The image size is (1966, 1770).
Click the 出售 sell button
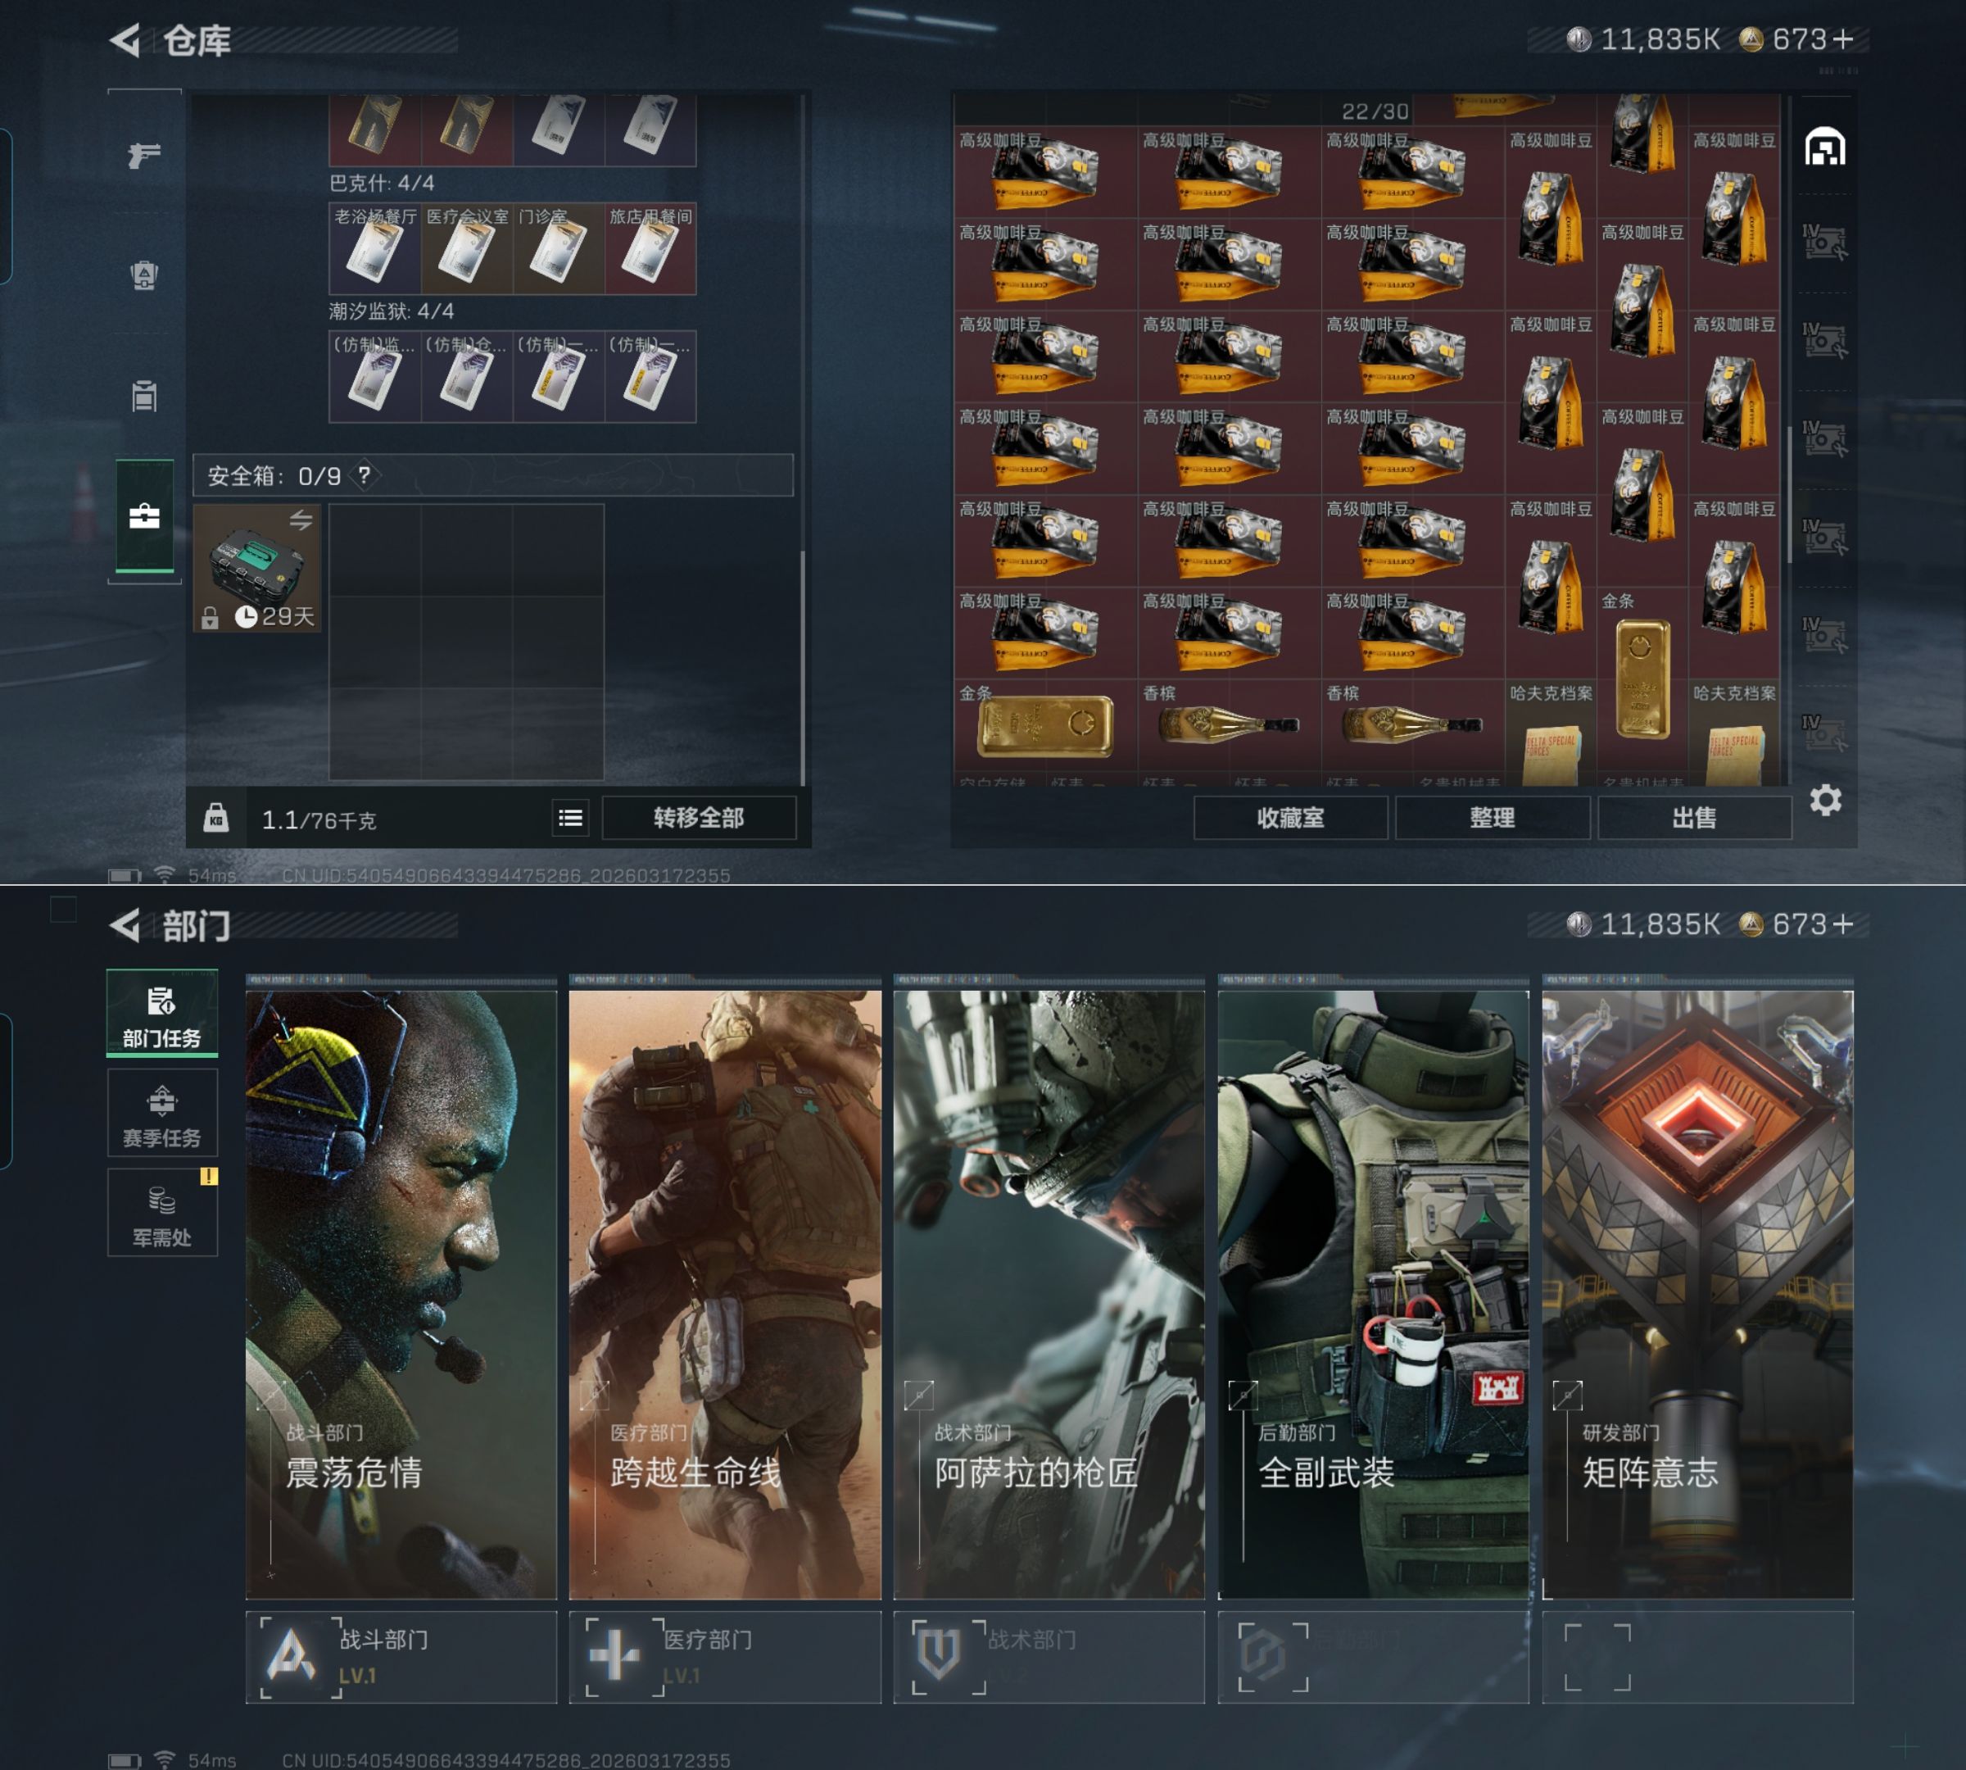click(x=1694, y=818)
